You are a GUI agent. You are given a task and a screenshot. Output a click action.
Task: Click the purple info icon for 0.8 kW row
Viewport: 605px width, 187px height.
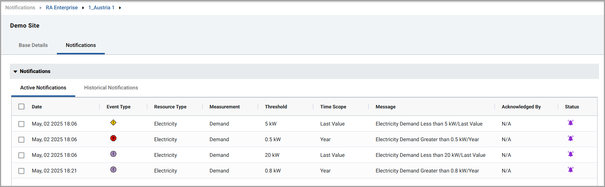[x=113, y=169]
